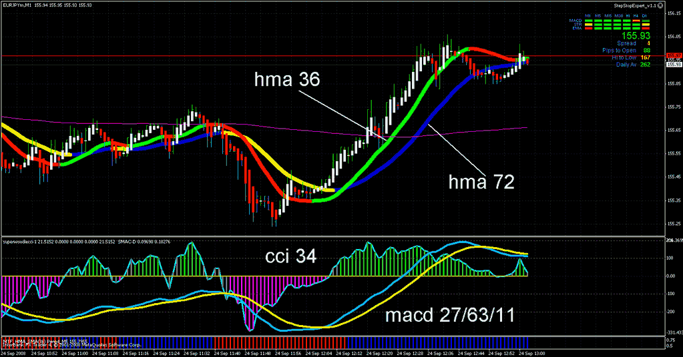Click the Pips to Open value 88
The height and width of the screenshot is (357, 683).
point(647,51)
